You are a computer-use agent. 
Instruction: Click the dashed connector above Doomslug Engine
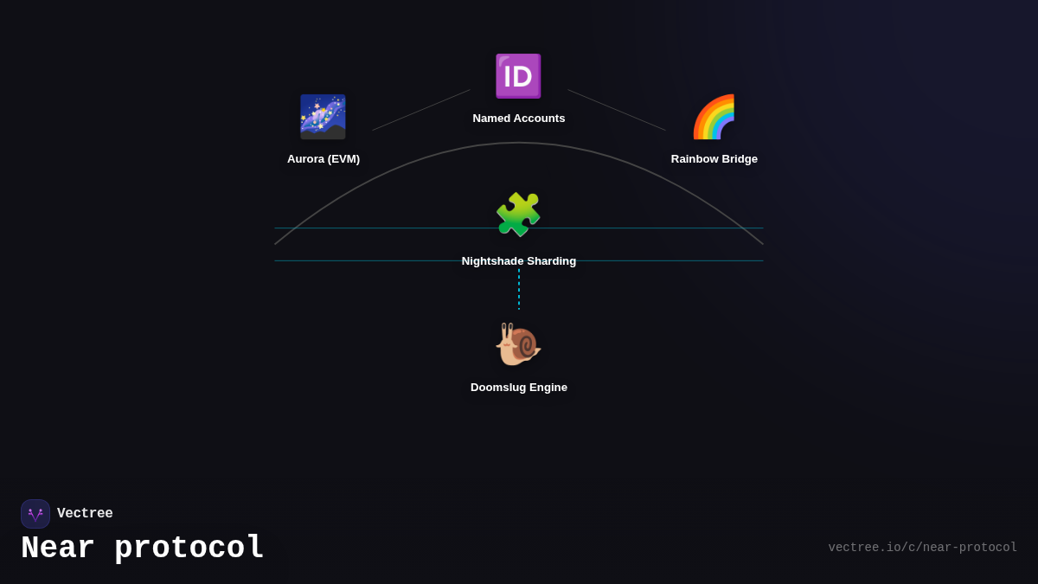[519, 290]
